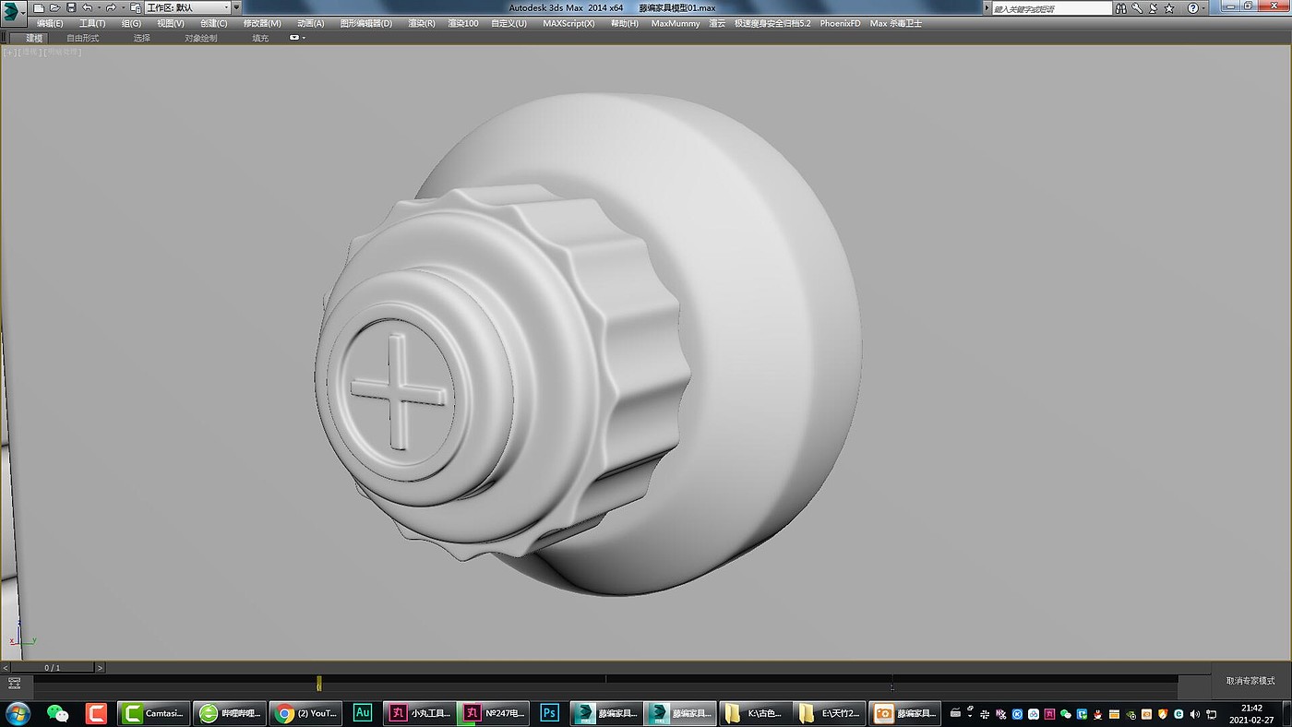The image size is (1292, 727).
Task: Click the Open File folder icon
Action: point(54,7)
